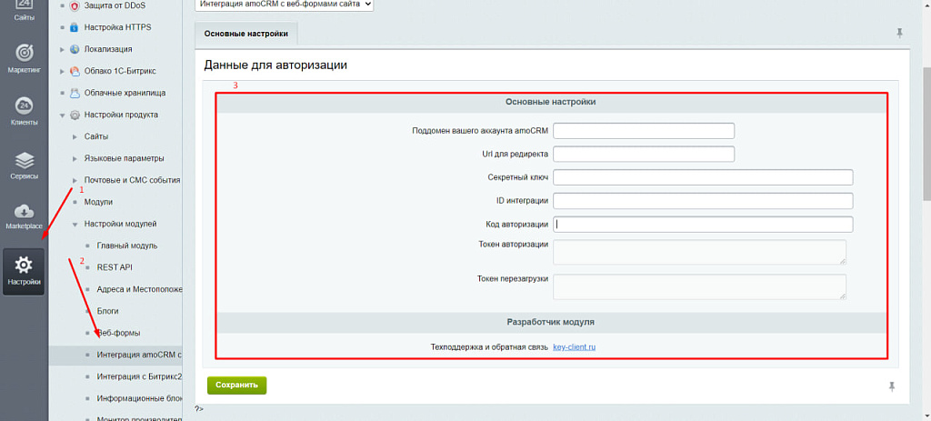Open the Сервисы sidebar section
The height and width of the screenshot is (421, 931).
click(25, 165)
